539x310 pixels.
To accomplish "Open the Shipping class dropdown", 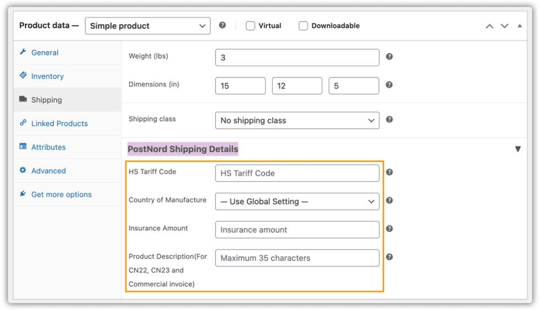I will coord(298,120).
